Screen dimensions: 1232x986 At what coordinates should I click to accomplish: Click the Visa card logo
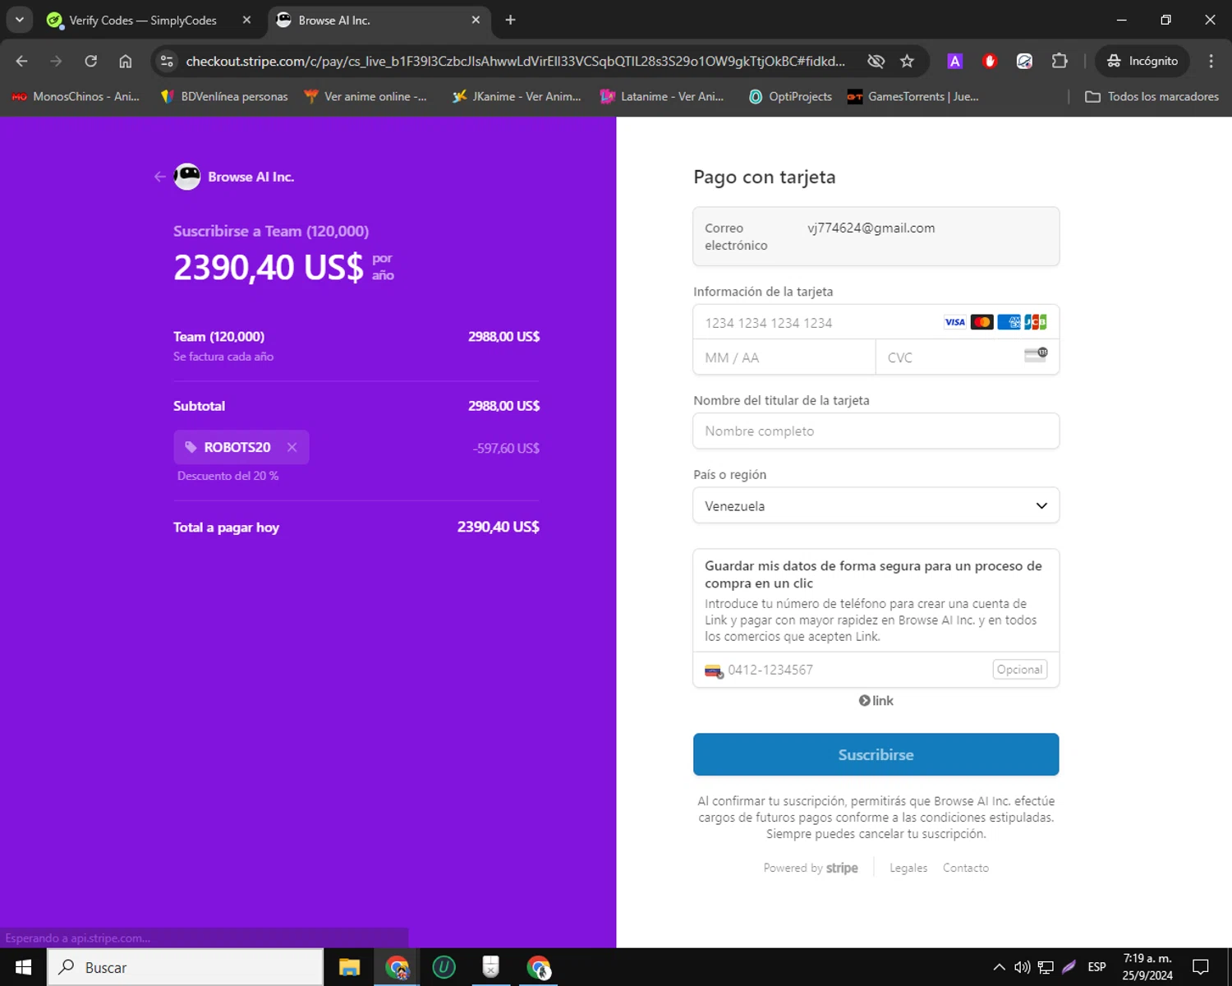(x=954, y=322)
